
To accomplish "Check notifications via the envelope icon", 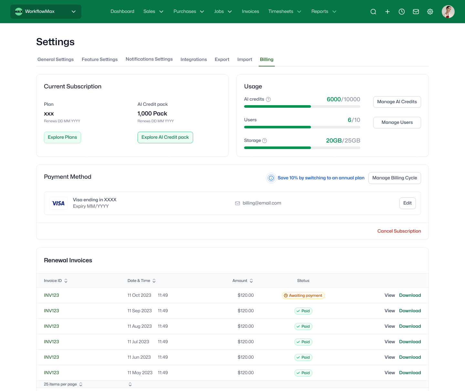I will tap(416, 12).
